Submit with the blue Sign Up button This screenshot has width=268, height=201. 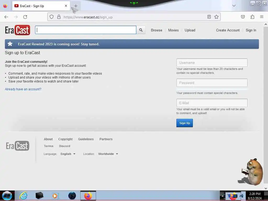coord(185,123)
